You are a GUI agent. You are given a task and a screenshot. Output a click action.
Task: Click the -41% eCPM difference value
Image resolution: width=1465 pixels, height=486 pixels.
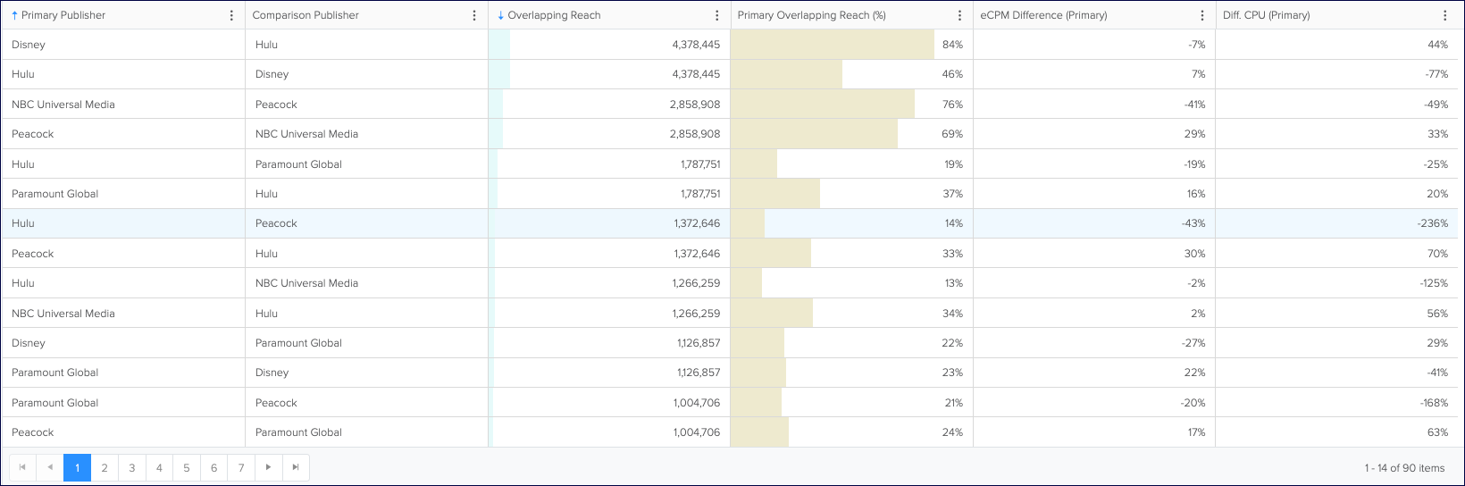[x=1194, y=105]
